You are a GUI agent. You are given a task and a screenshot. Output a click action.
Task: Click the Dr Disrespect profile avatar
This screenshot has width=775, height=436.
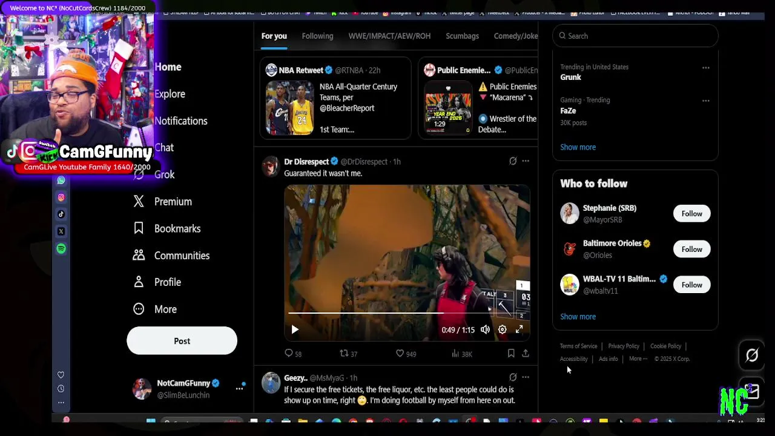pos(271,166)
